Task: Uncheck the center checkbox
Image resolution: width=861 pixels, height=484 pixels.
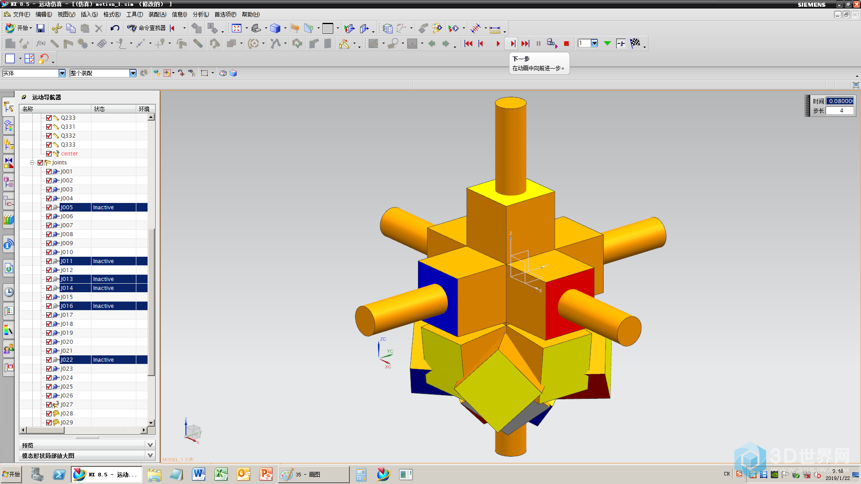Action: [49, 154]
